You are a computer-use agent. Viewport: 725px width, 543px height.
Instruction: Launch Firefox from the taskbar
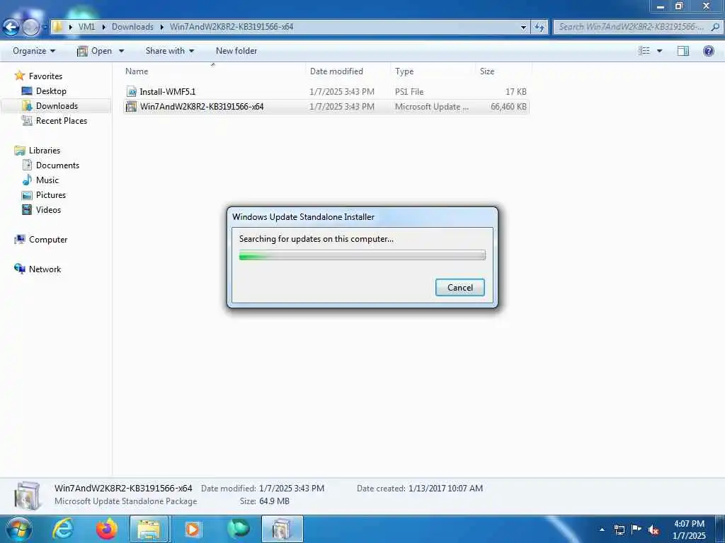106,529
